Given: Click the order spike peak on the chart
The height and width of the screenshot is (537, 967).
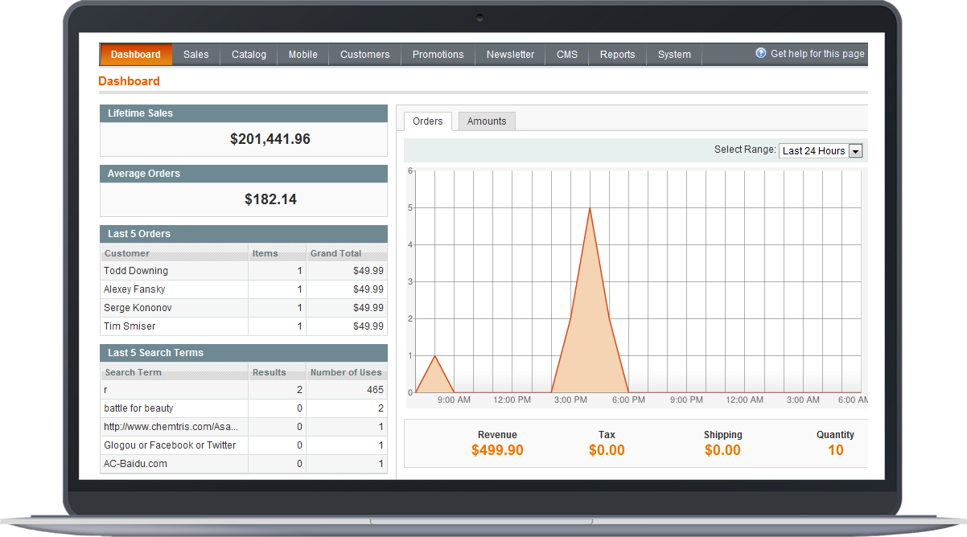Looking at the screenshot, I should tap(590, 209).
